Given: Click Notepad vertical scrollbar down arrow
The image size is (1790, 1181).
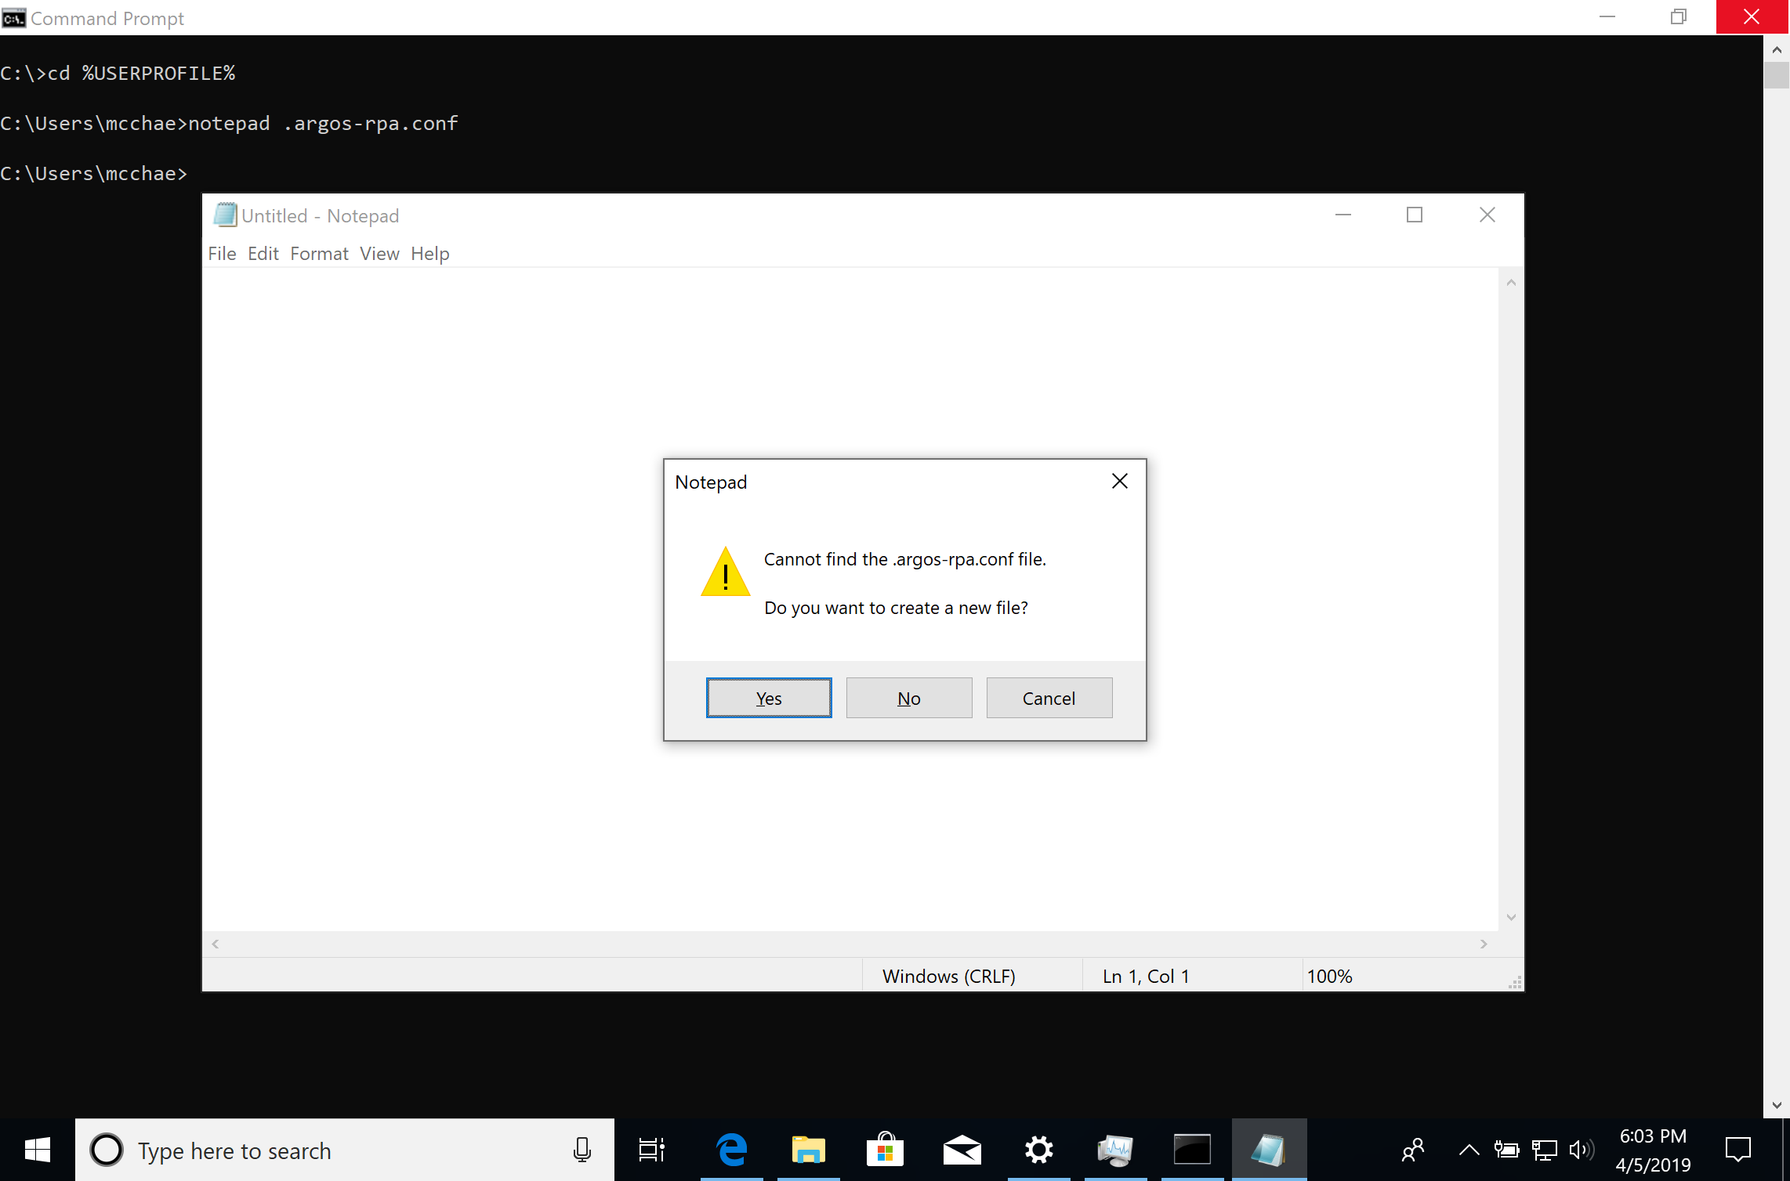Looking at the screenshot, I should click(1511, 917).
